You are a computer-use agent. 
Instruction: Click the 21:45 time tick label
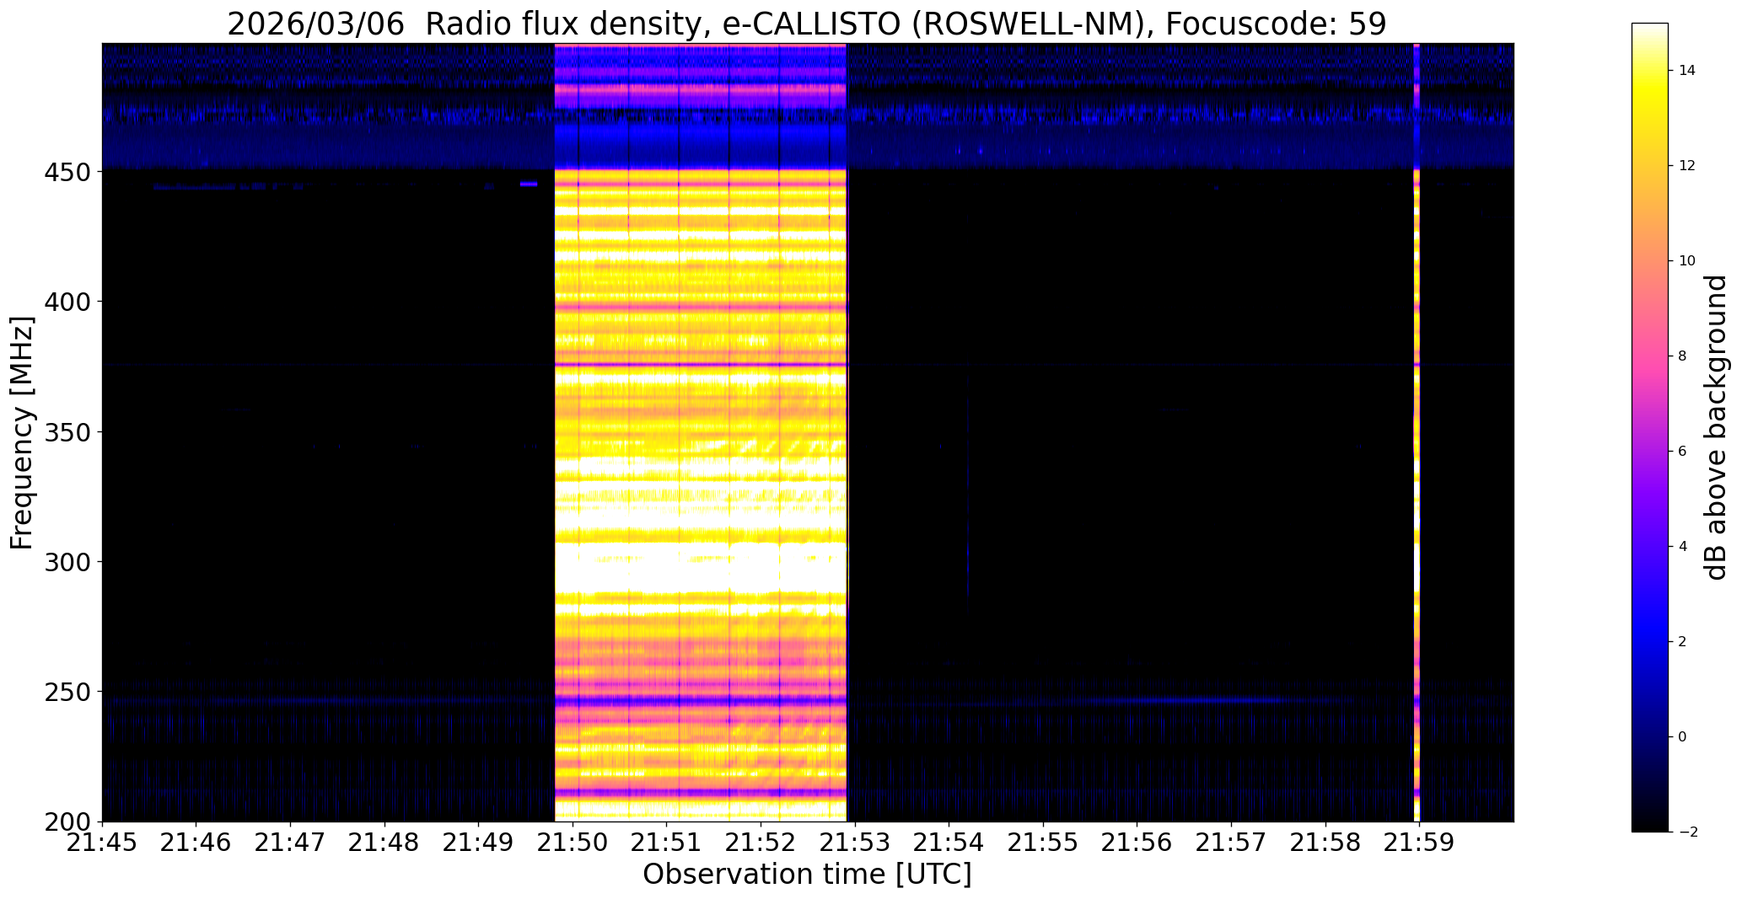102,843
